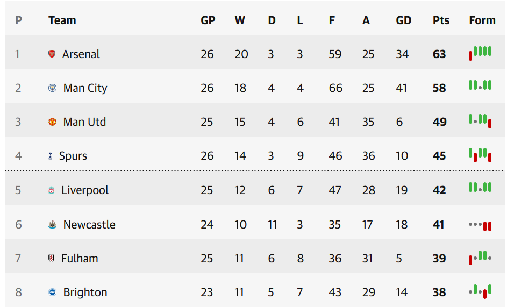Viewport: 507px width, 307px height.
Task: Click Liverpool's recent form bars
Action: [480, 187]
